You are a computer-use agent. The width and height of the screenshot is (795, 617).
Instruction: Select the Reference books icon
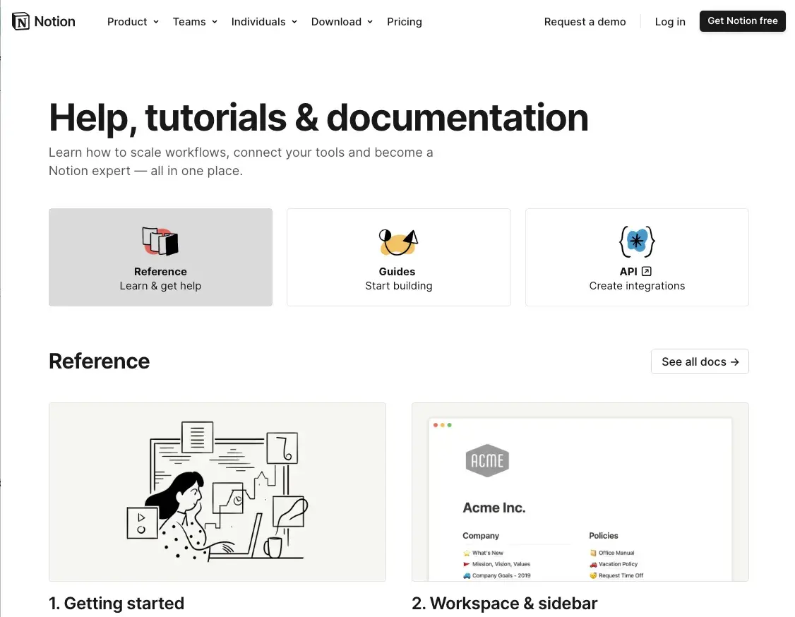tap(160, 241)
